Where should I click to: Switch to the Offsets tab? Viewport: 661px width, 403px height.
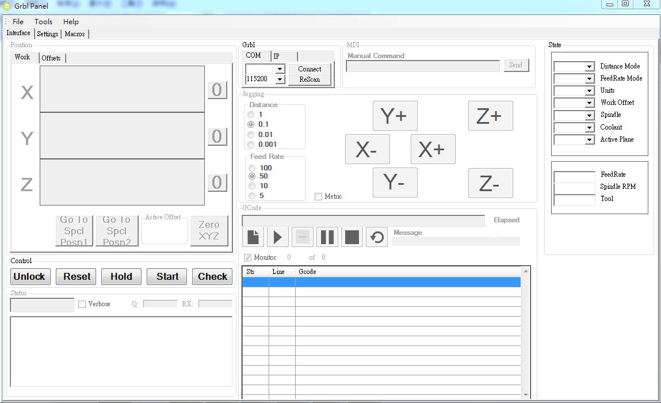[x=51, y=58]
